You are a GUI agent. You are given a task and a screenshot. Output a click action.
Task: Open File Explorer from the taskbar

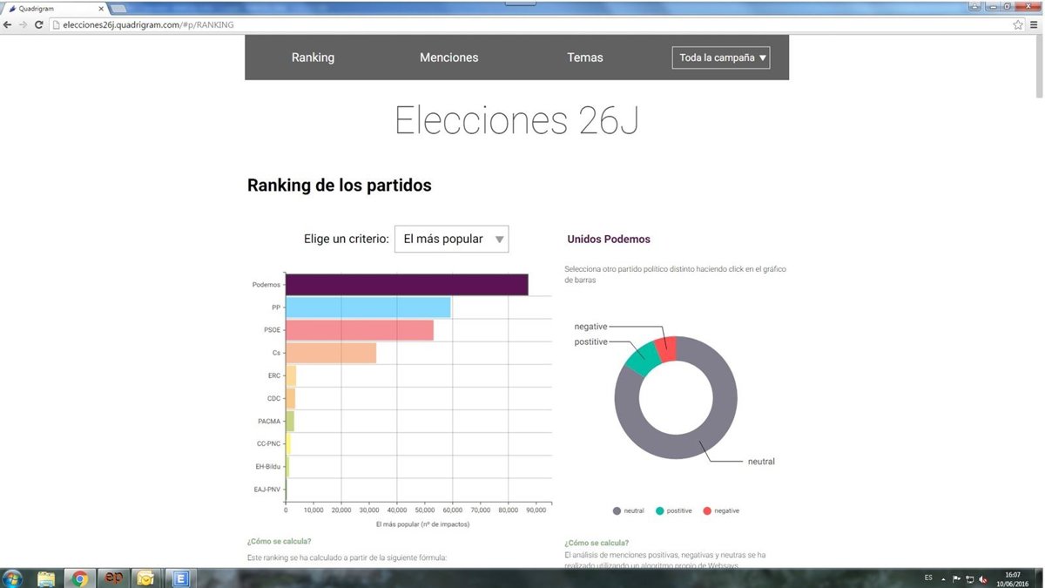(46, 578)
